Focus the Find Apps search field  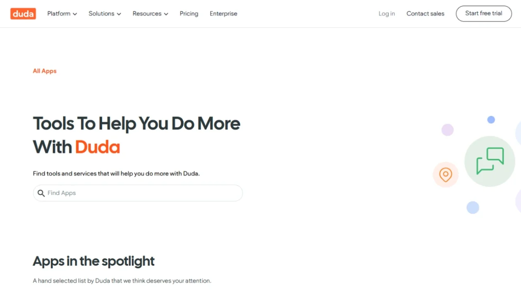coord(138,193)
